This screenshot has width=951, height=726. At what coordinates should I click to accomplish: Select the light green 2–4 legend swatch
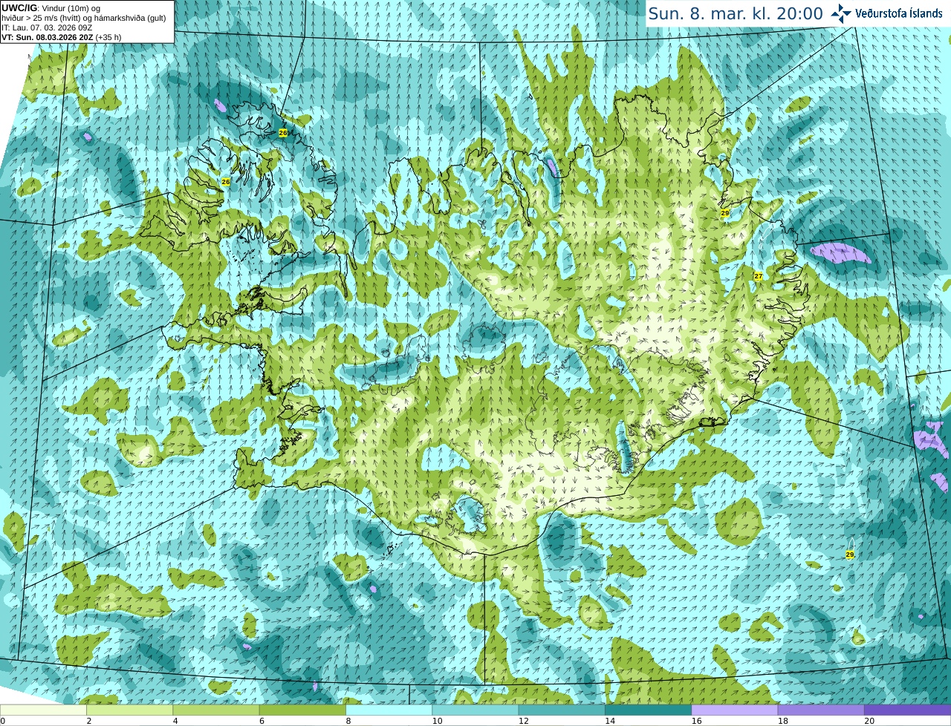click(129, 710)
